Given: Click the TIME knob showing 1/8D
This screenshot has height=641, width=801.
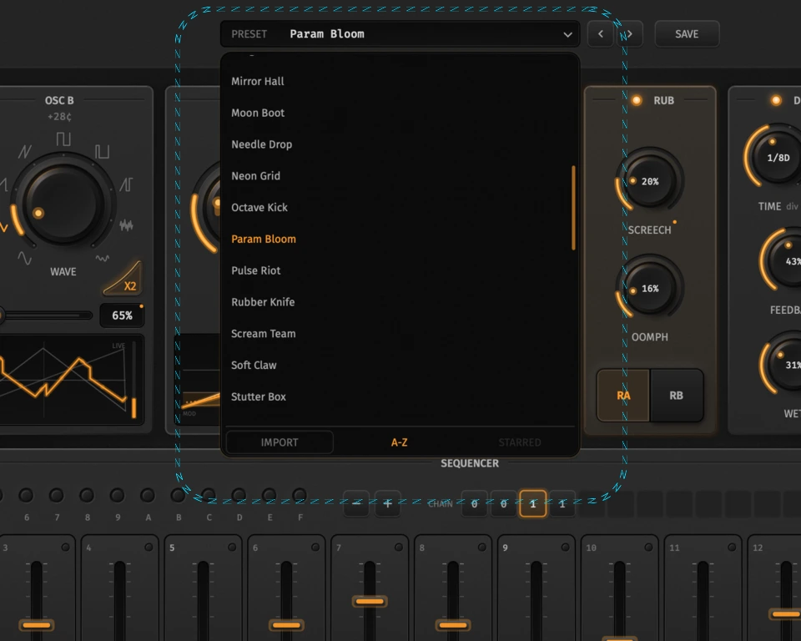Looking at the screenshot, I should pyautogui.click(x=778, y=158).
